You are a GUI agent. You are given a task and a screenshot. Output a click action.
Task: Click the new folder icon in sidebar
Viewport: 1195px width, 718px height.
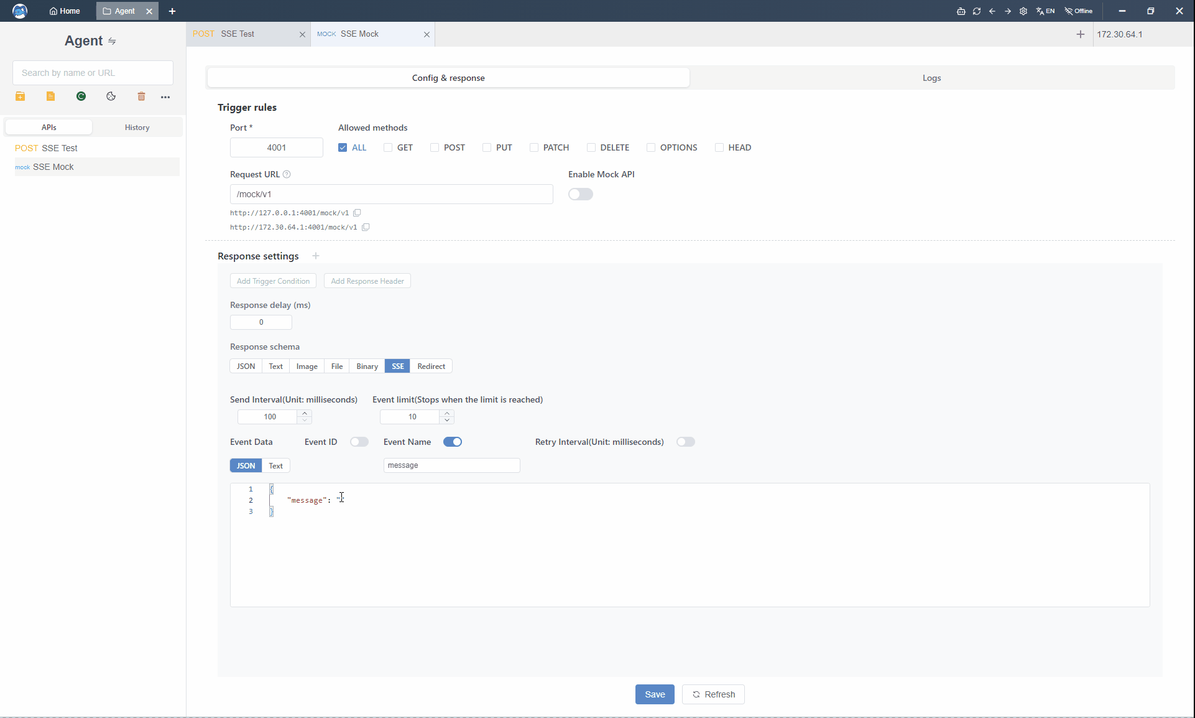[x=21, y=96]
